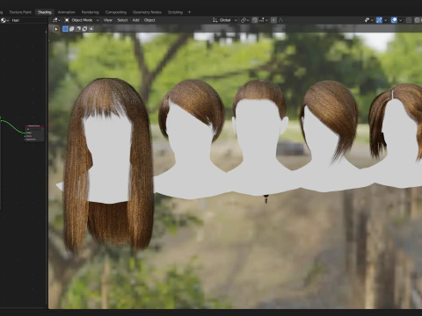
Task: Switch to the Texture Paint workspace tab
Action: coord(20,12)
